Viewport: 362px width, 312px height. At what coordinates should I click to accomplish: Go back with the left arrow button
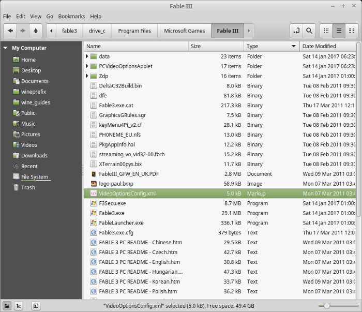point(10,31)
